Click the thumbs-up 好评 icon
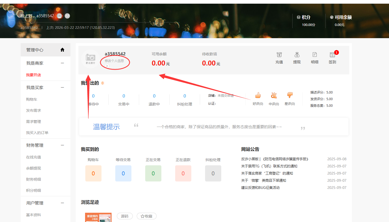The height and width of the screenshot is (222, 389). [258, 95]
